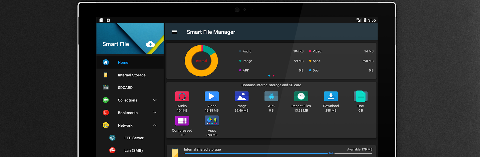This screenshot has height=157, width=480.
Task: Click the Internal shared storage usage bar
Action: (x=278, y=153)
